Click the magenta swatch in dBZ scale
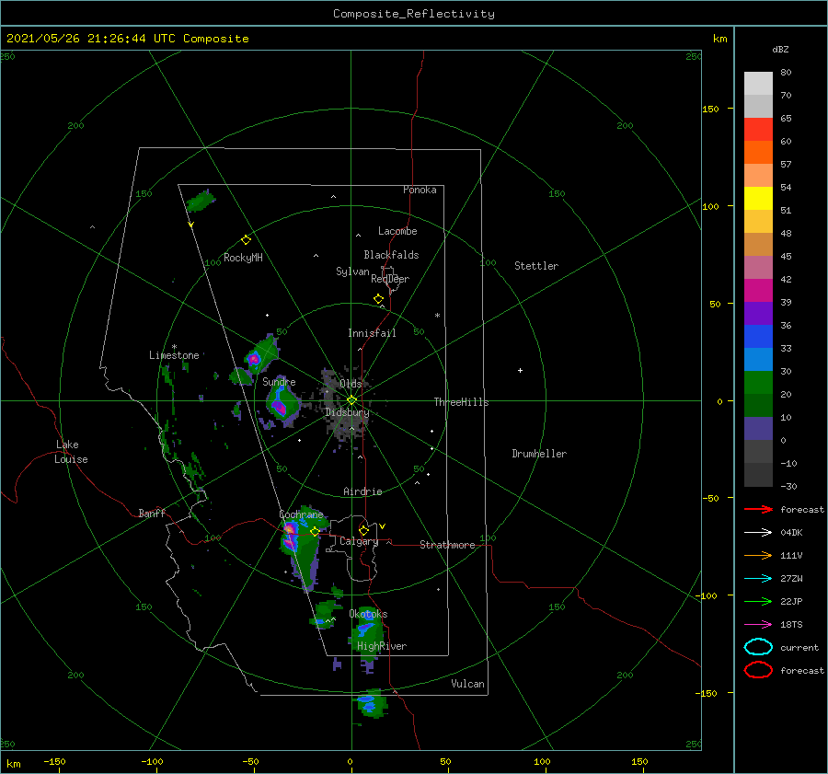The height and width of the screenshot is (774, 828). point(758,290)
